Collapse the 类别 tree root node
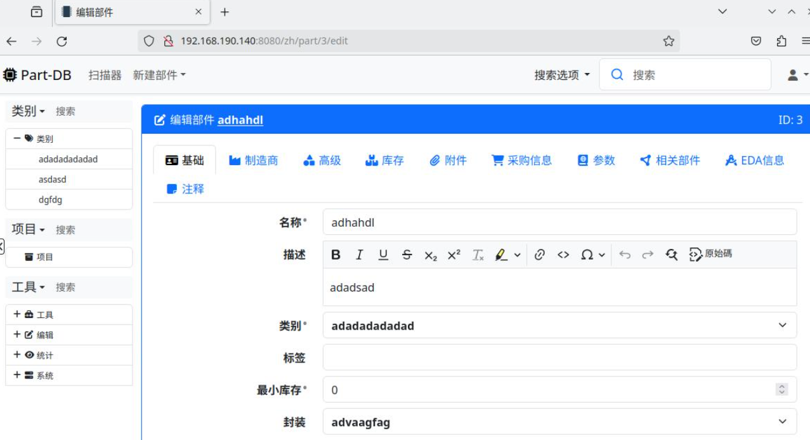This screenshot has height=440, width=810. click(16, 138)
